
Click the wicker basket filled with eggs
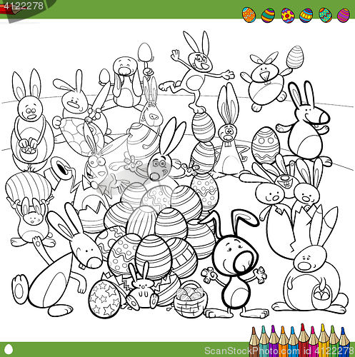tap(191, 298)
